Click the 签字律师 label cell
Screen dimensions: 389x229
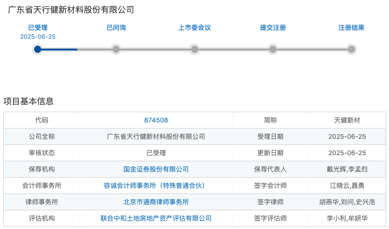(271, 202)
